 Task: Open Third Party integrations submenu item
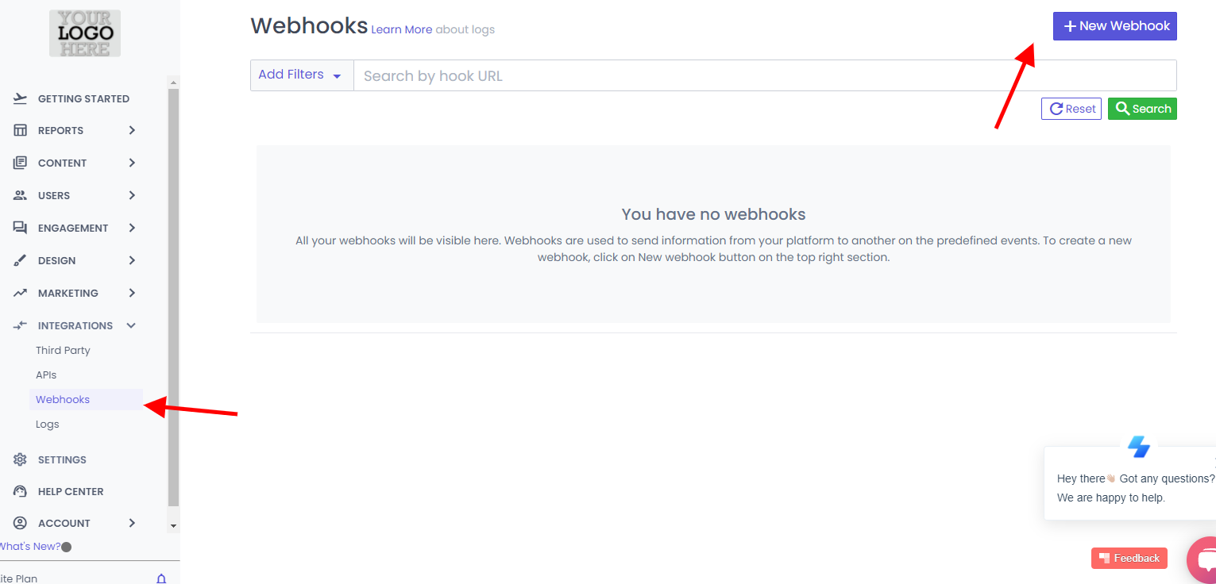click(x=63, y=350)
